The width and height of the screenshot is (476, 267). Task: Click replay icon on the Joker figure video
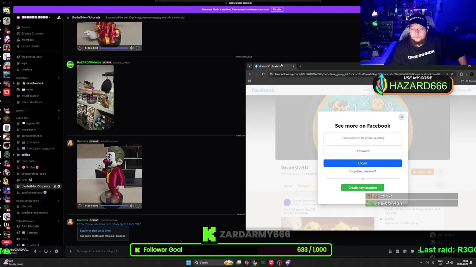click(80, 205)
